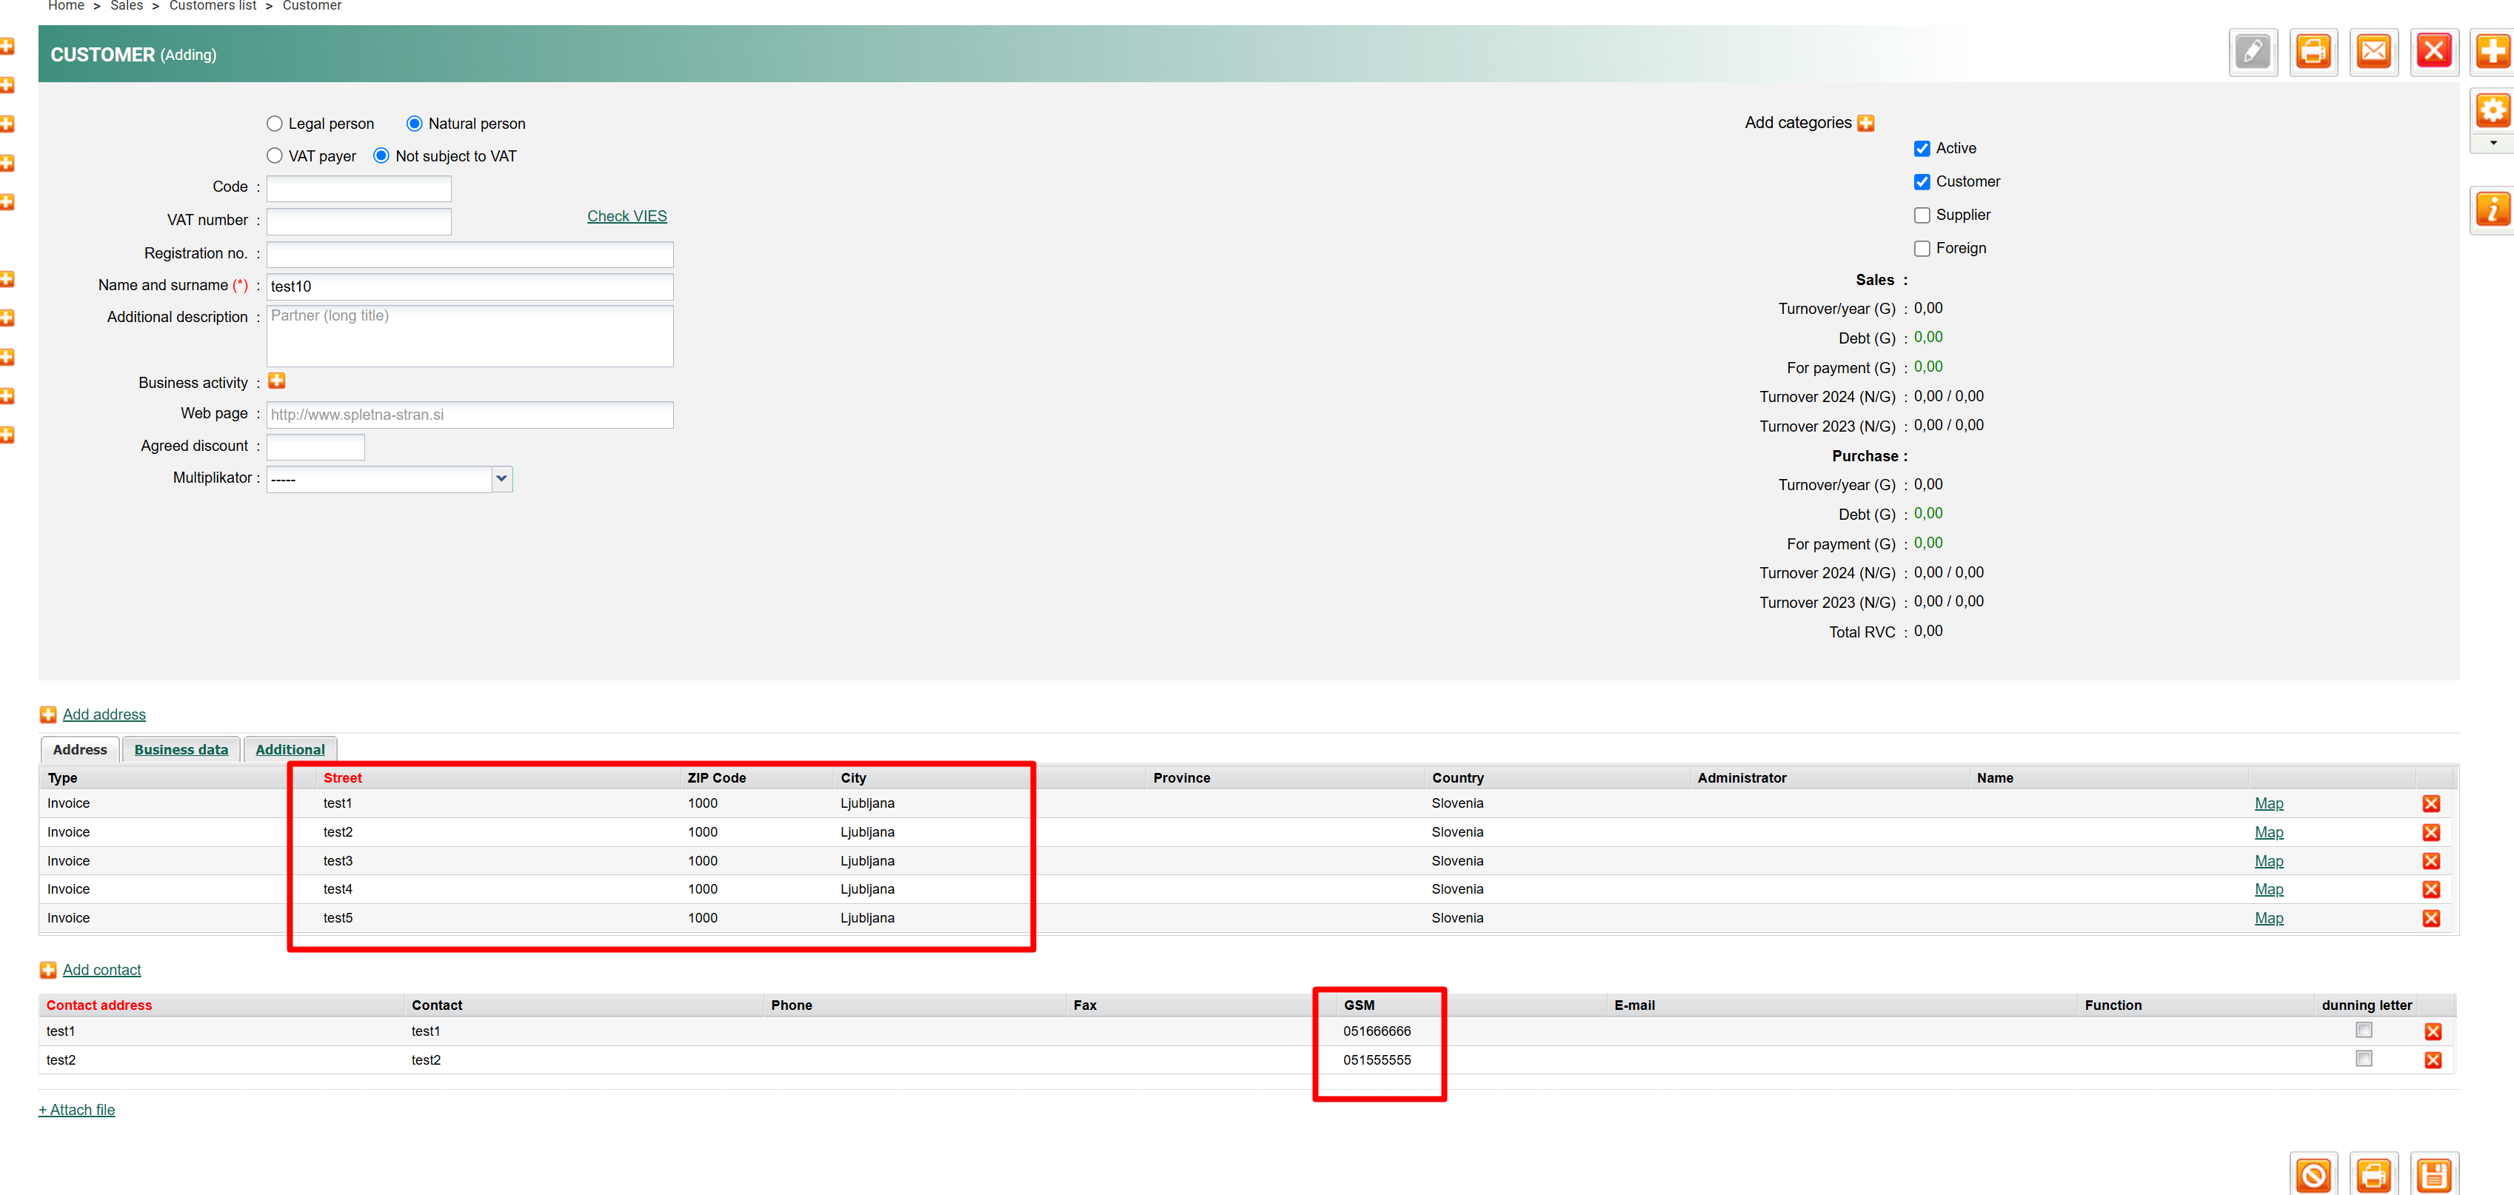Click the red X delete icon in header
The image size is (2514, 1195).
click(x=2433, y=52)
